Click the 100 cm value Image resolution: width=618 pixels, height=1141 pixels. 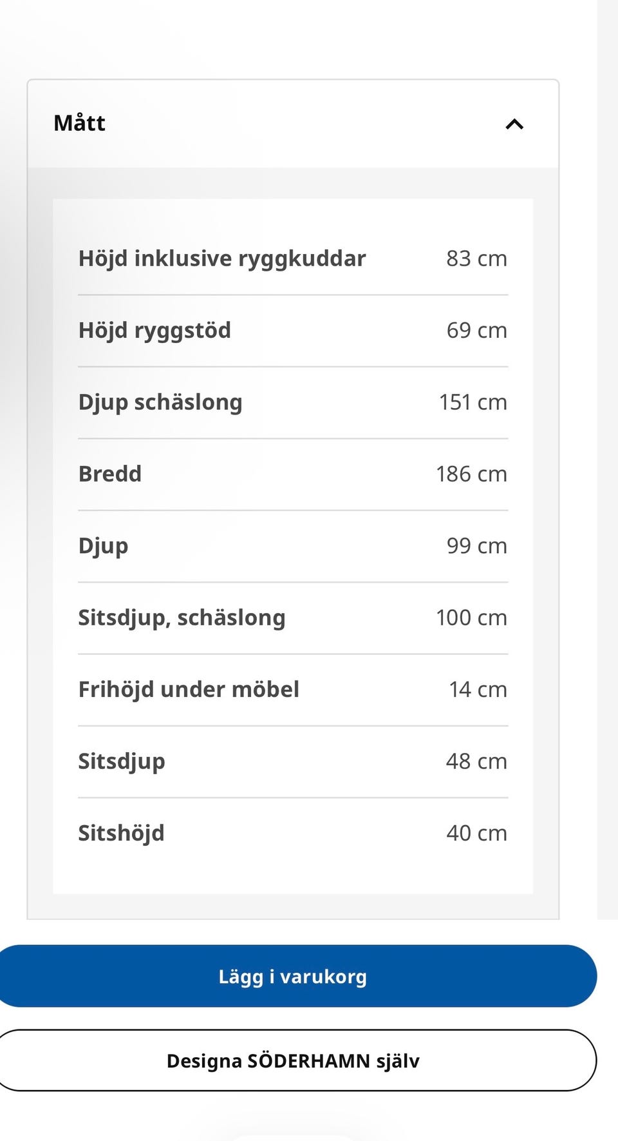click(471, 618)
